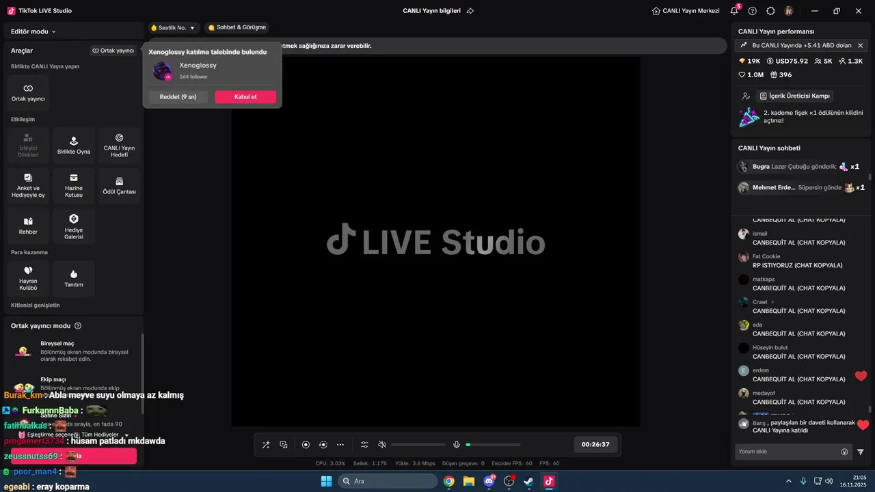Open the Ödül Çantası tool

pyautogui.click(x=119, y=185)
